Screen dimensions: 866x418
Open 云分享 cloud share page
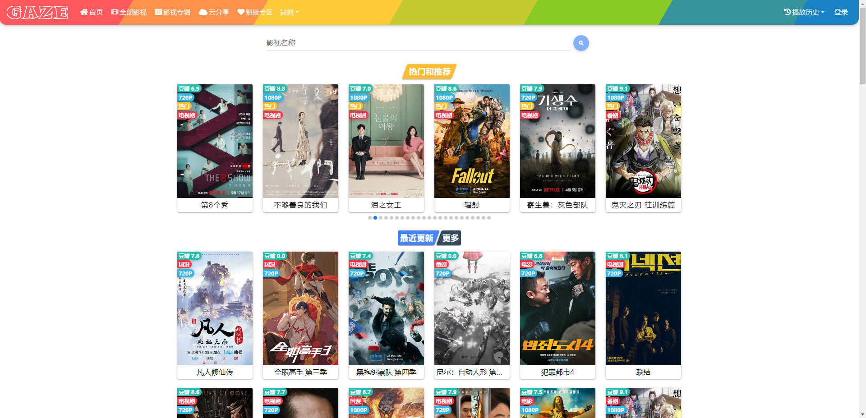214,12
